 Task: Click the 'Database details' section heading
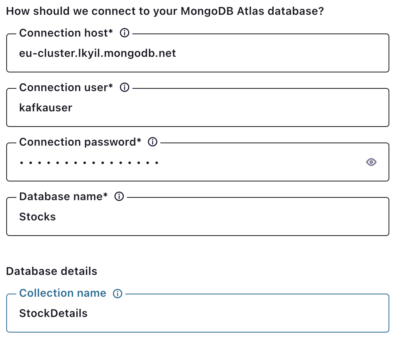tap(52, 271)
